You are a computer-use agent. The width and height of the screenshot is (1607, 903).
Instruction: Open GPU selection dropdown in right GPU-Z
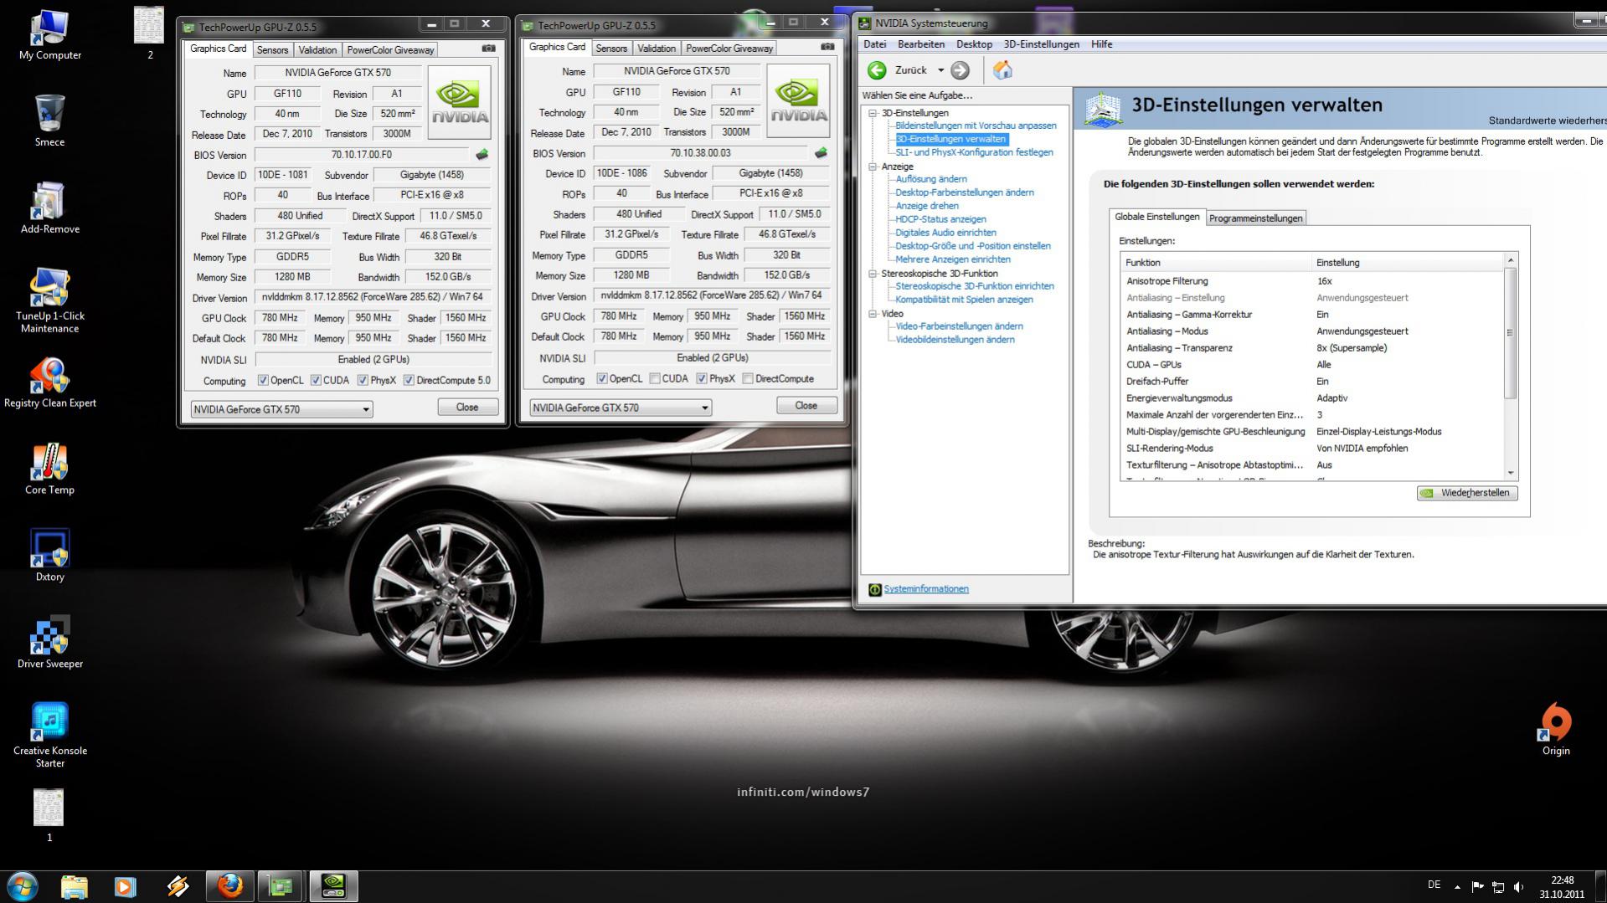click(621, 408)
